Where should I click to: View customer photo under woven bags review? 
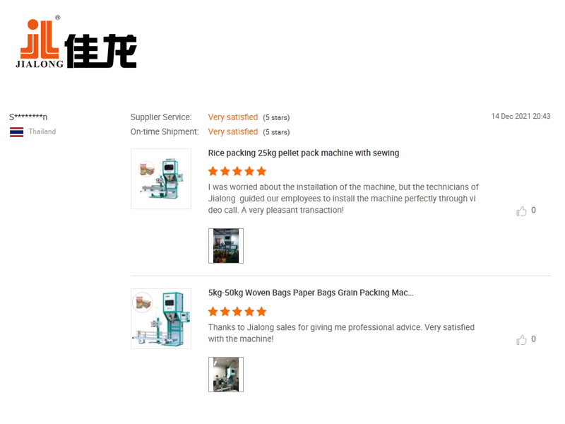pos(226,375)
